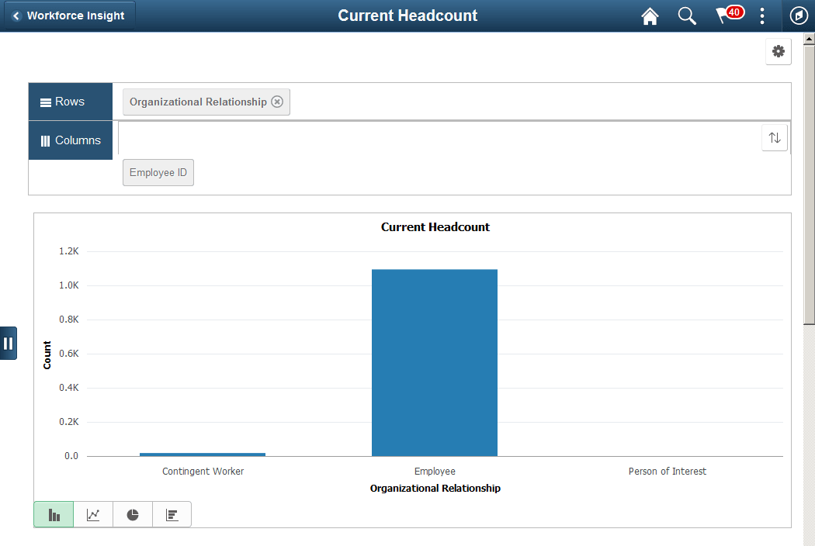Remove Organizational Relationship from Rows
815x546 pixels.
278,102
